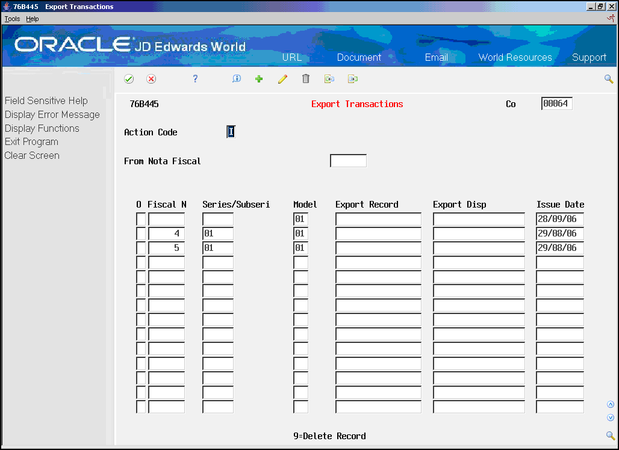Click Export Record field in 28/09/06 row
The image size is (619, 450).
point(378,219)
